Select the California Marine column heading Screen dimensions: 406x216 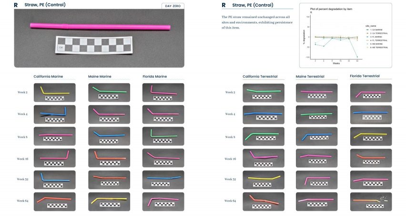(x=48, y=77)
